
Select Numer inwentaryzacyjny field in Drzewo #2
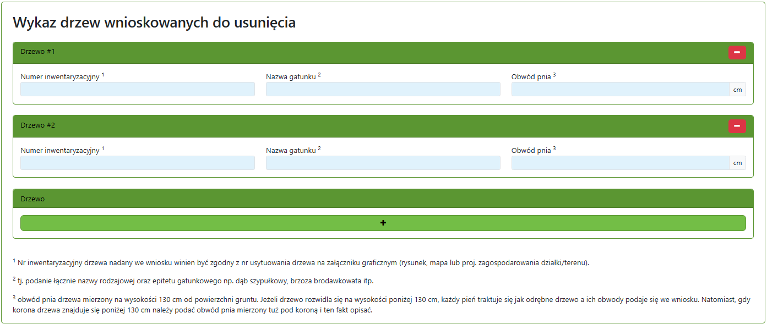[137, 163]
